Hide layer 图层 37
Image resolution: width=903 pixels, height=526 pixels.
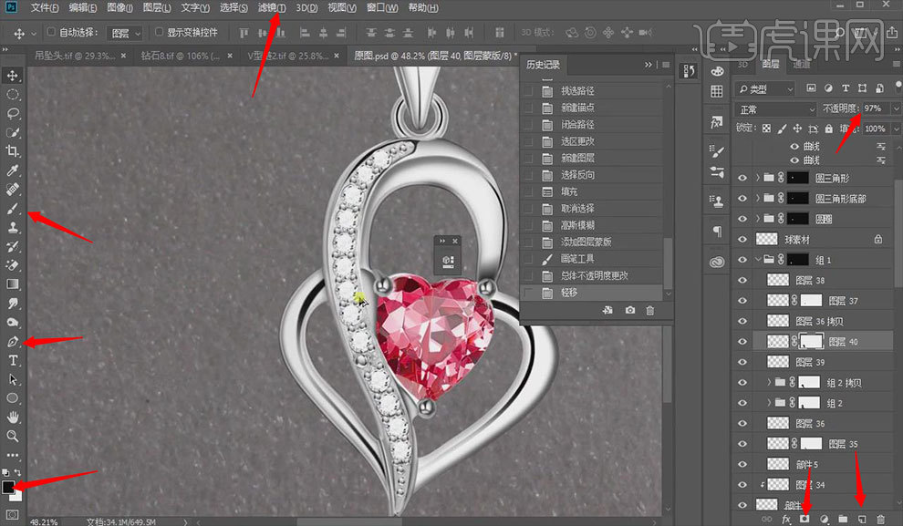pyautogui.click(x=742, y=301)
